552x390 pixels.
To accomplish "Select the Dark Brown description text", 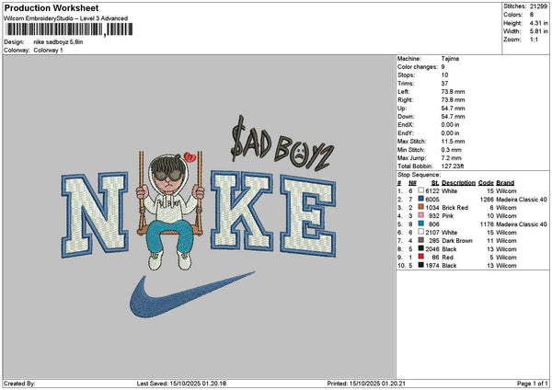I will coord(457,241).
